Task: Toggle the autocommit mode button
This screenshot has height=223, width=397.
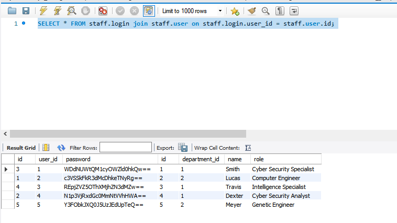Action: point(149,10)
